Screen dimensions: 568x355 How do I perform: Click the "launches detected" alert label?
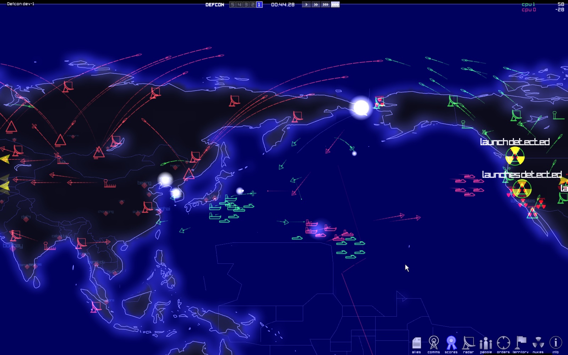click(521, 174)
